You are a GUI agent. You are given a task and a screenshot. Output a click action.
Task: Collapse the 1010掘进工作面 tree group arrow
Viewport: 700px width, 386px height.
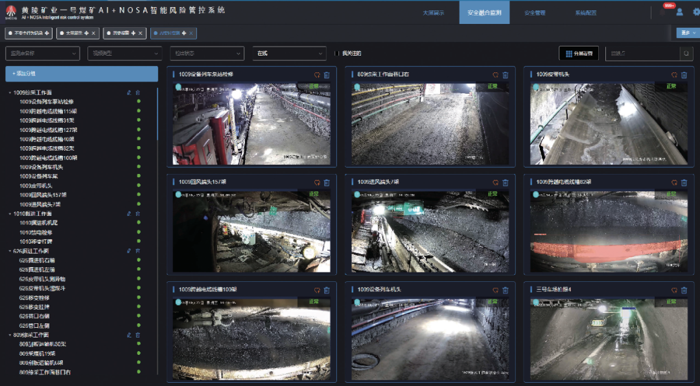10,214
